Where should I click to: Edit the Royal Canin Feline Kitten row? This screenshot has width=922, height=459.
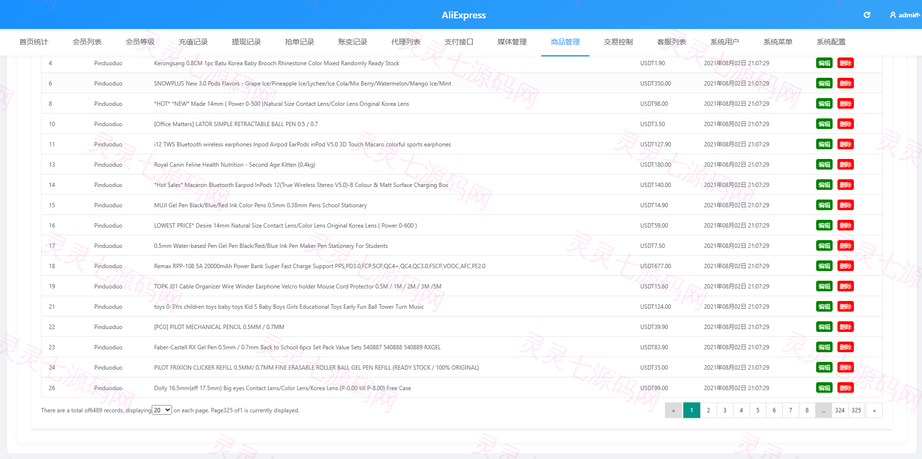(824, 165)
